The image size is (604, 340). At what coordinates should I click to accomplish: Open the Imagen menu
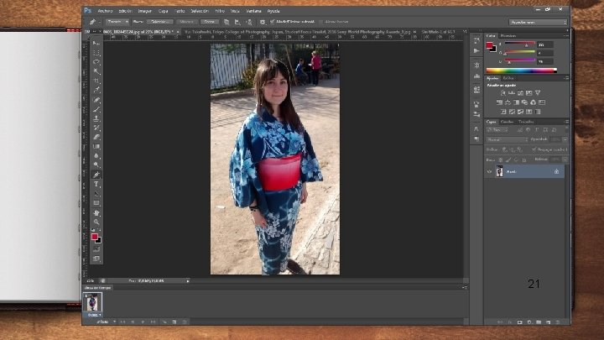tap(145, 11)
